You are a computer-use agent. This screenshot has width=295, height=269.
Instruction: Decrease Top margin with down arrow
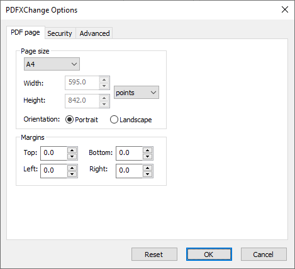pyautogui.click(x=72, y=156)
